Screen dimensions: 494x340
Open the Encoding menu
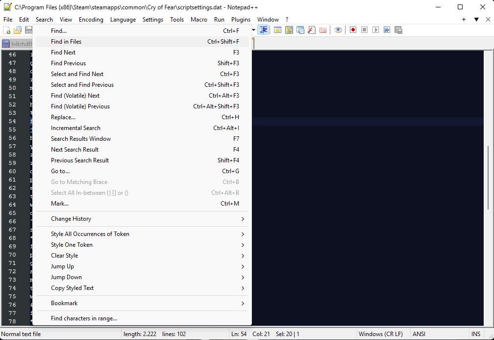(91, 20)
